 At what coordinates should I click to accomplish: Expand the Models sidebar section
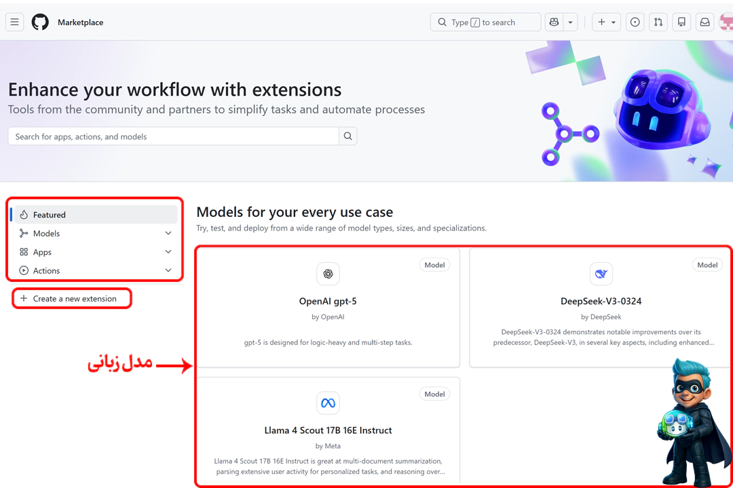[x=168, y=232]
